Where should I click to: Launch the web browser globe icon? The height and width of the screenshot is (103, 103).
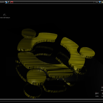(6, 2)
